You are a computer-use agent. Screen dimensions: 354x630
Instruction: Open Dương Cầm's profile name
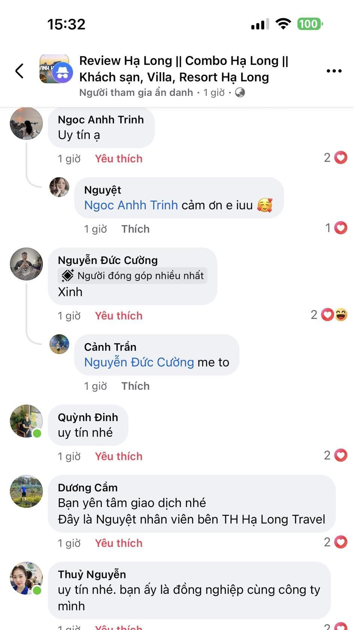tap(88, 487)
